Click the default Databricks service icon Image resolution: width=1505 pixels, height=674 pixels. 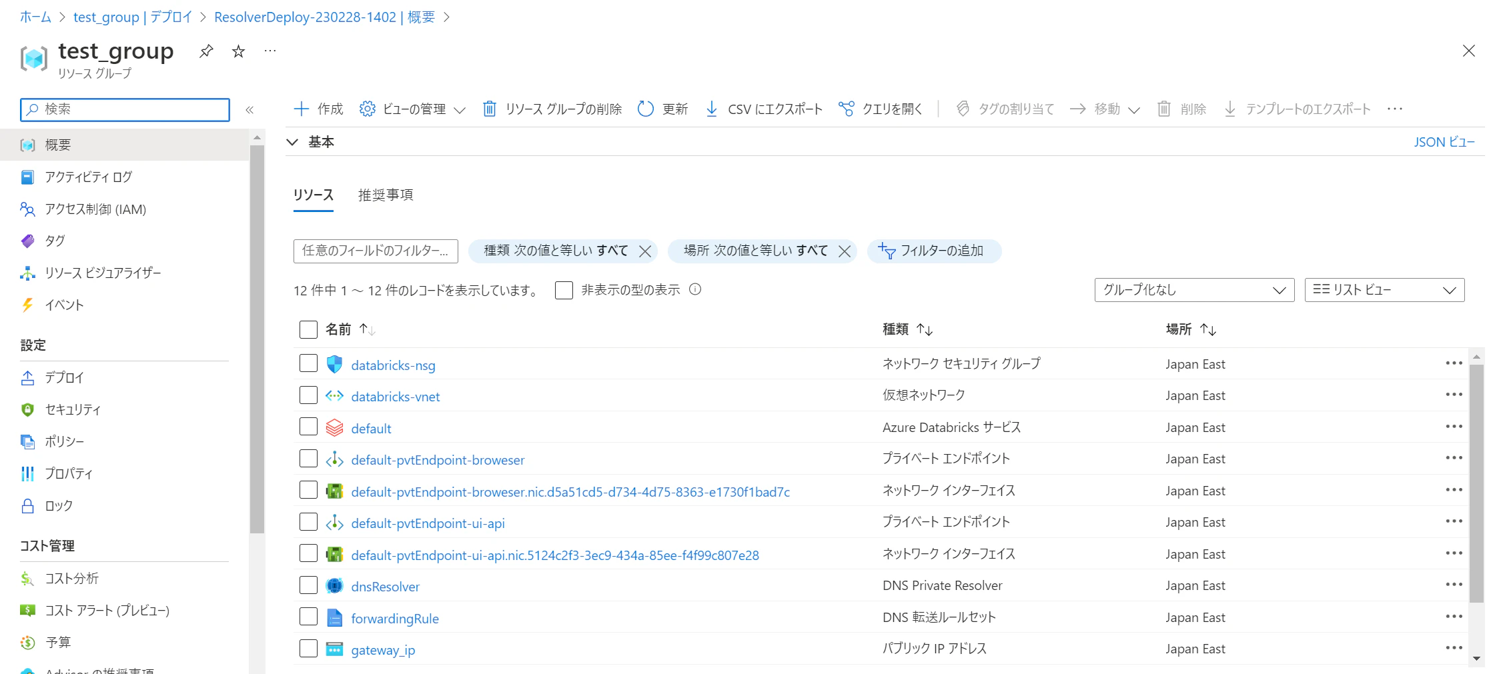coord(334,427)
